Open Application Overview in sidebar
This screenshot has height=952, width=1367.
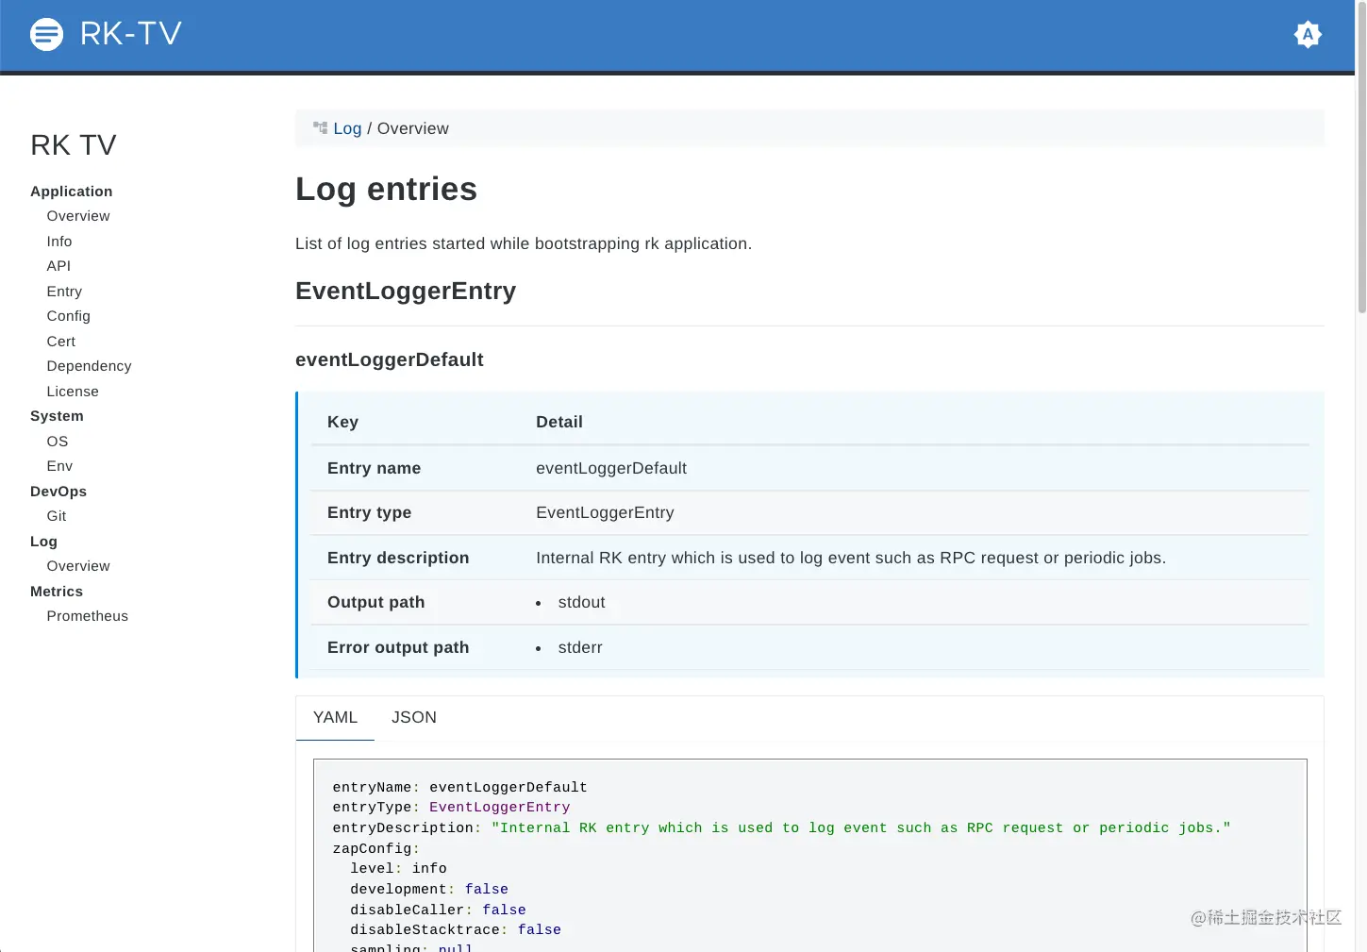coord(78,216)
